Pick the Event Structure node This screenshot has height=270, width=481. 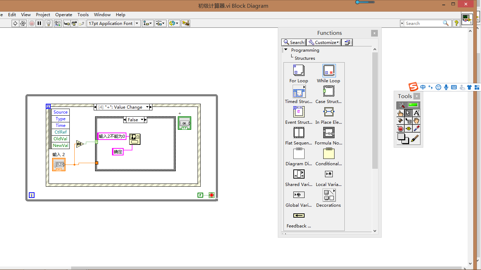(x=298, y=112)
